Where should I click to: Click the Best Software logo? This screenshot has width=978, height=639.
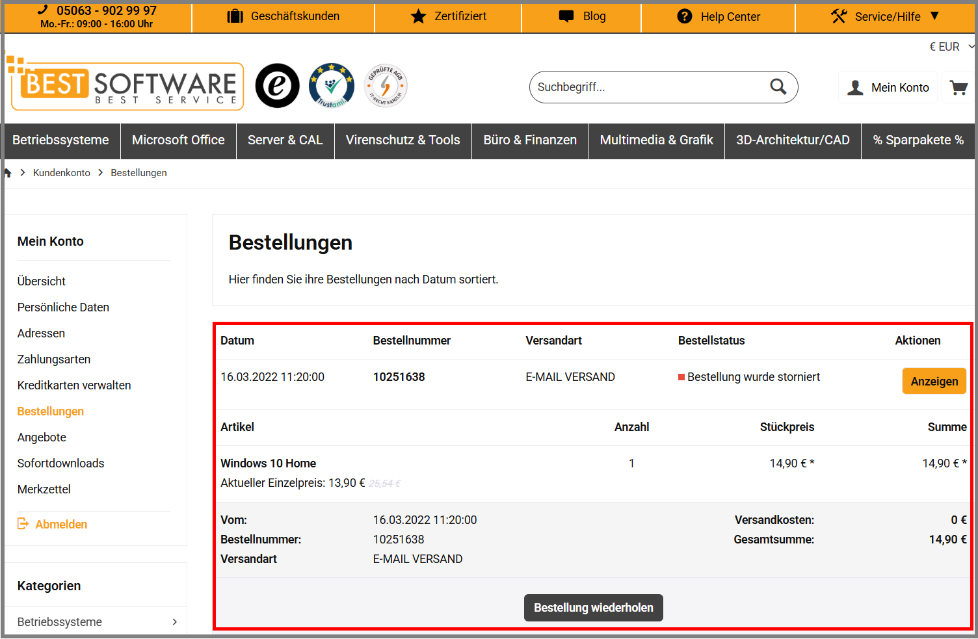click(125, 85)
